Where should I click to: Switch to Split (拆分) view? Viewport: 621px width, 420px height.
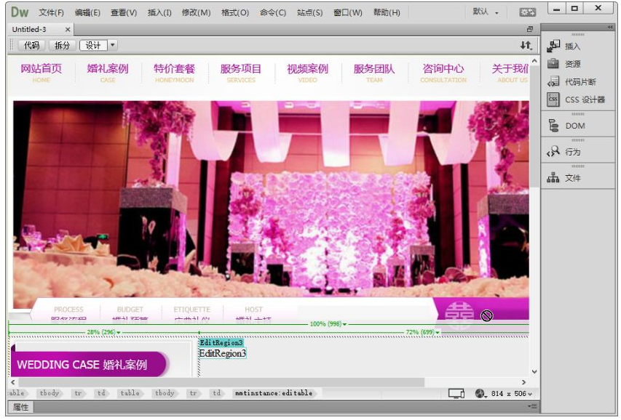click(x=63, y=45)
